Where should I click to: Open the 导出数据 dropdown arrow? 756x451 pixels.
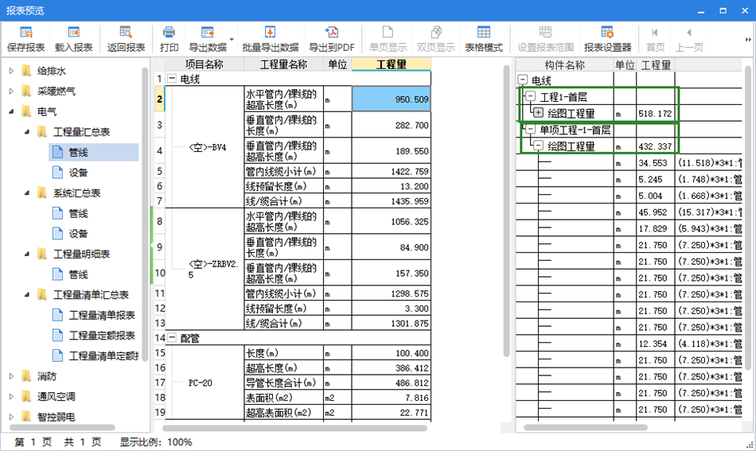pyautogui.click(x=232, y=39)
